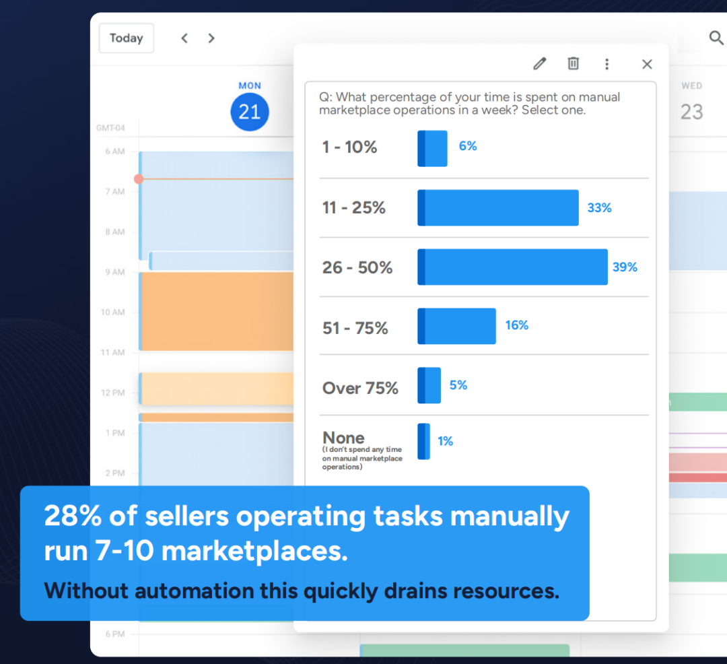This screenshot has width=727, height=664.
Task: Click the Today button
Action: click(x=126, y=38)
